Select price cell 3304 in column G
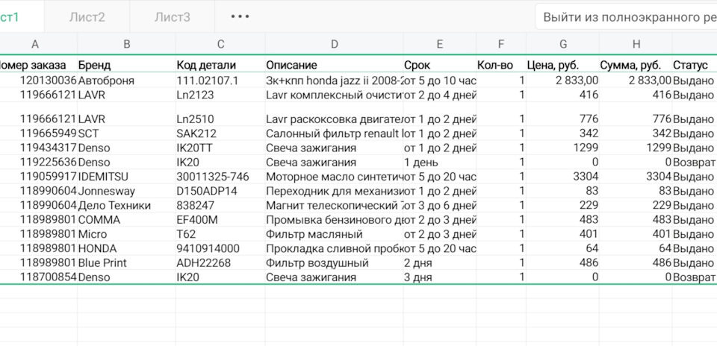717x346 pixels. click(563, 177)
